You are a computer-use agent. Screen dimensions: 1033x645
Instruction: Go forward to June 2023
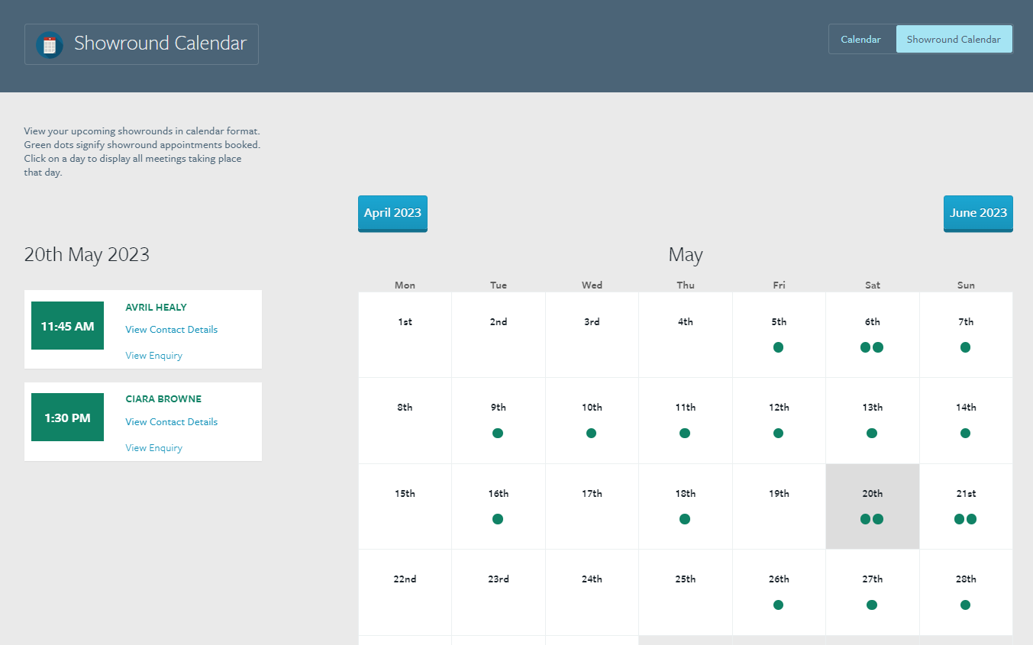[978, 213]
